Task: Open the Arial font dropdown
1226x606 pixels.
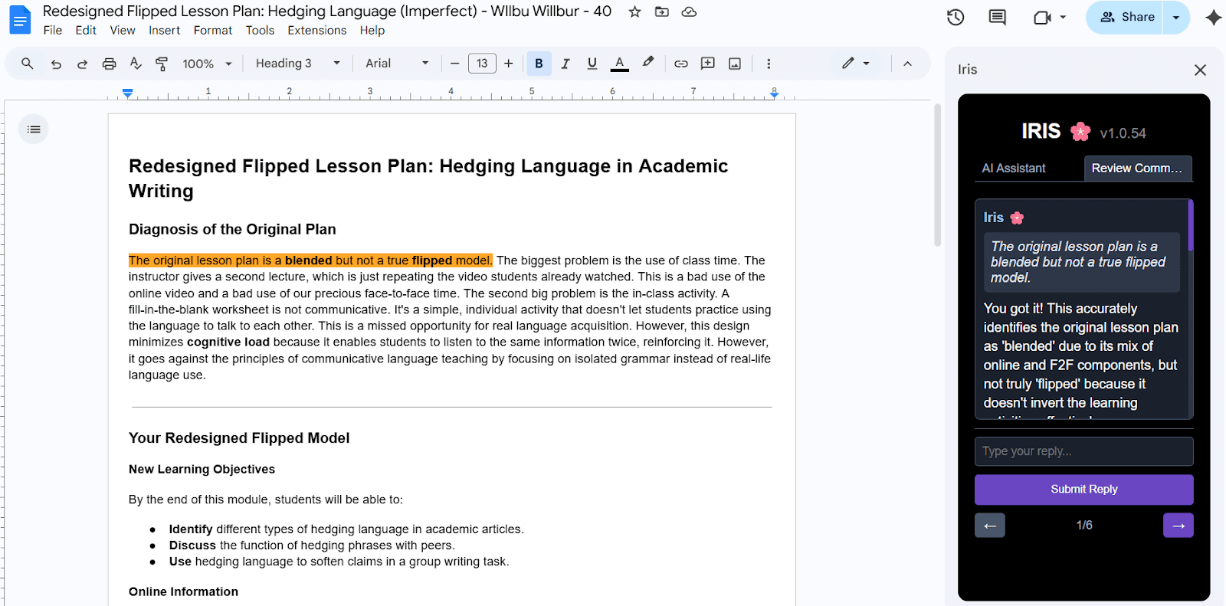Action: click(x=396, y=64)
